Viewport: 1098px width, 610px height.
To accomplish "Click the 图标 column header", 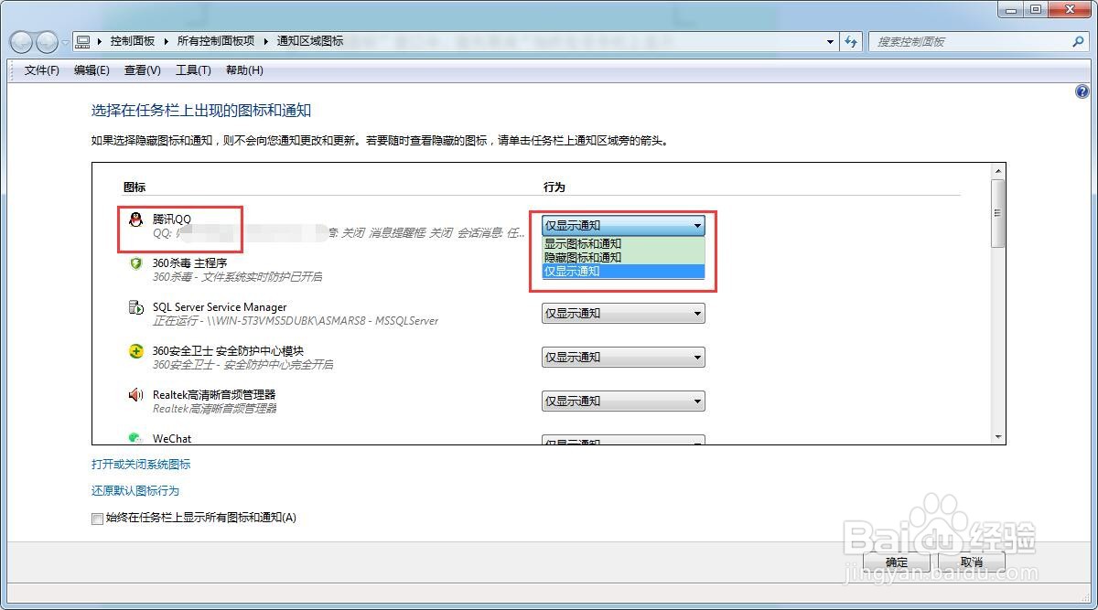I will point(135,187).
